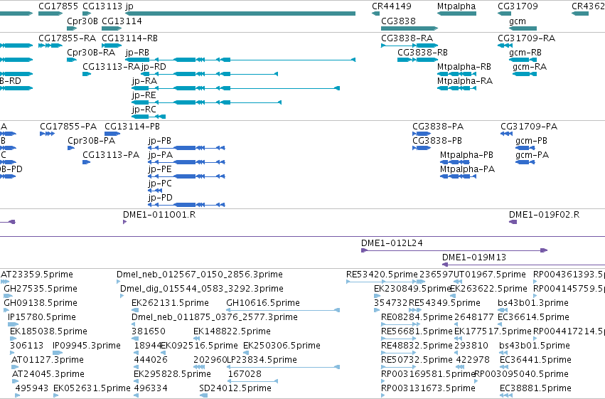
Task: Open the gcm-RB transcript
Action: pyautogui.click(x=523, y=60)
